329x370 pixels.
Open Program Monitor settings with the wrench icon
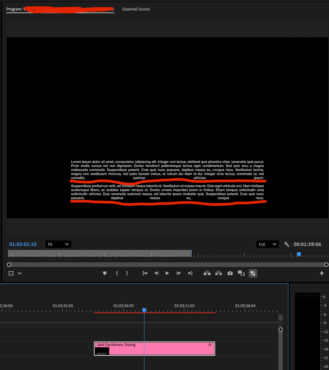click(286, 244)
